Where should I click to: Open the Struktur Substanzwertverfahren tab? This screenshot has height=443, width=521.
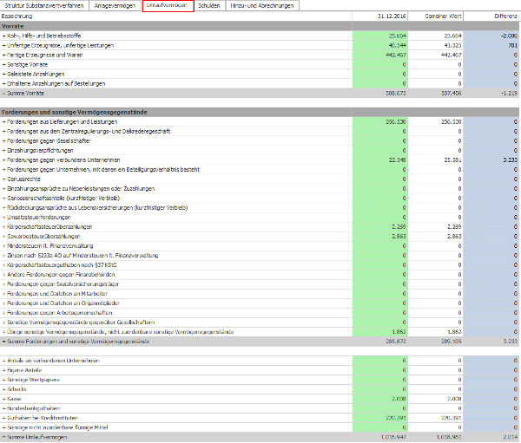coord(44,6)
